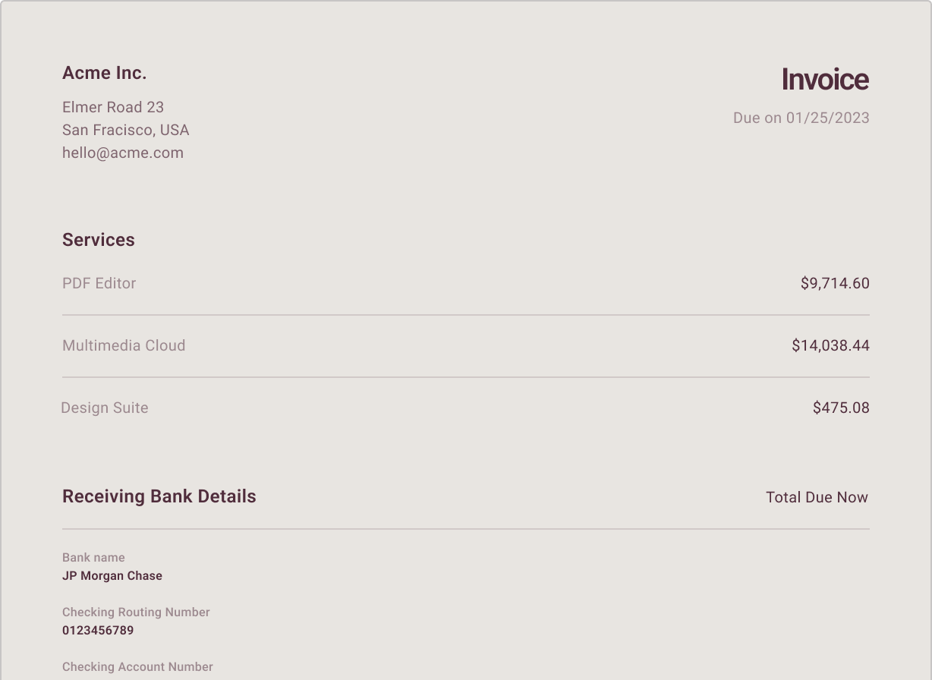Select the Bank name field label
The height and width of the screenshot is (680, 932).
click(x=93, y=557)
